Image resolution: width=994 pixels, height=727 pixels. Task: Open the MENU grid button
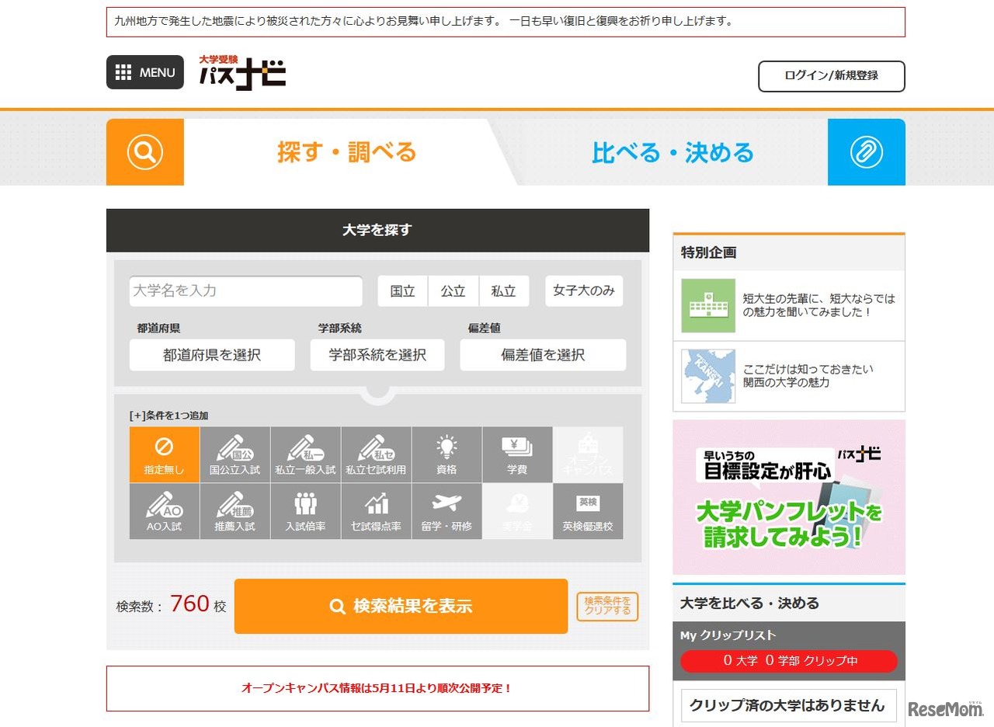pos(145,72)
